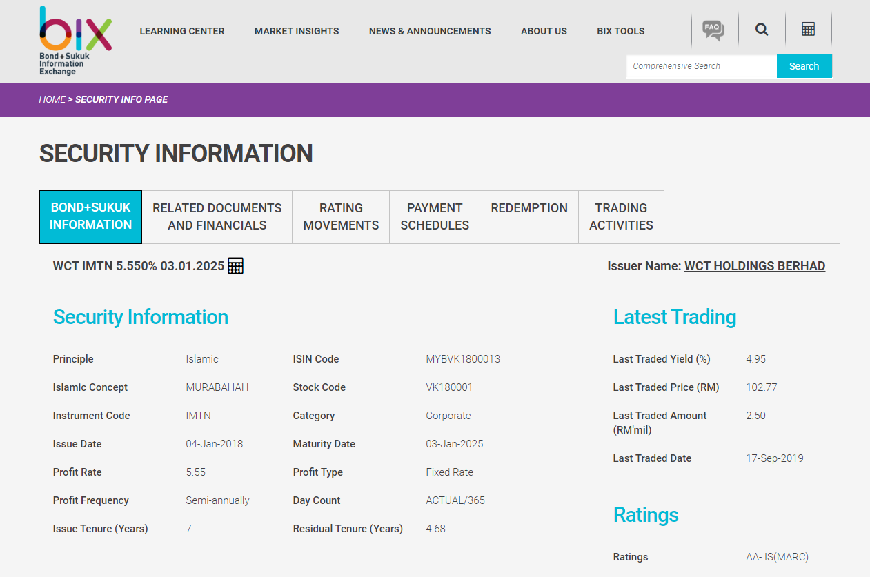
Task: Click the ACTUAL/365 day count value
Action: pos(455,500)
